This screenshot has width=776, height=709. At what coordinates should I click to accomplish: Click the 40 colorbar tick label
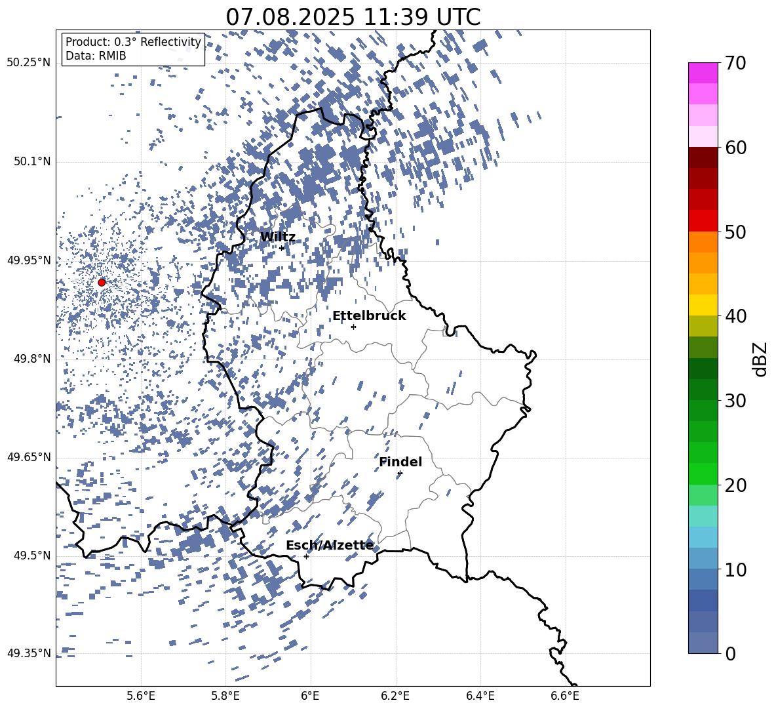point(735,316)
